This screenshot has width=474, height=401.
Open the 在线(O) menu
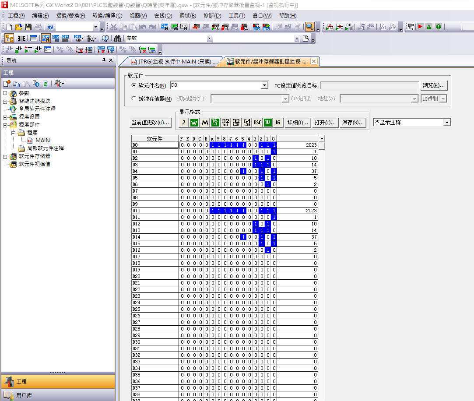pos(163,16)
